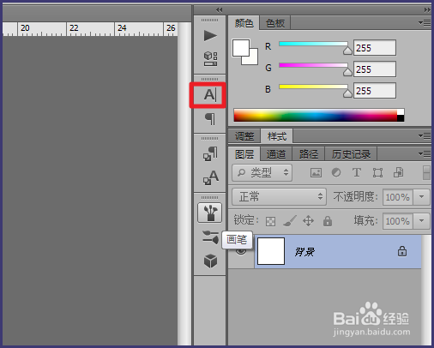Select the 背景 layer thumbnail
This screenshot has width=434, height=348.
271,251
